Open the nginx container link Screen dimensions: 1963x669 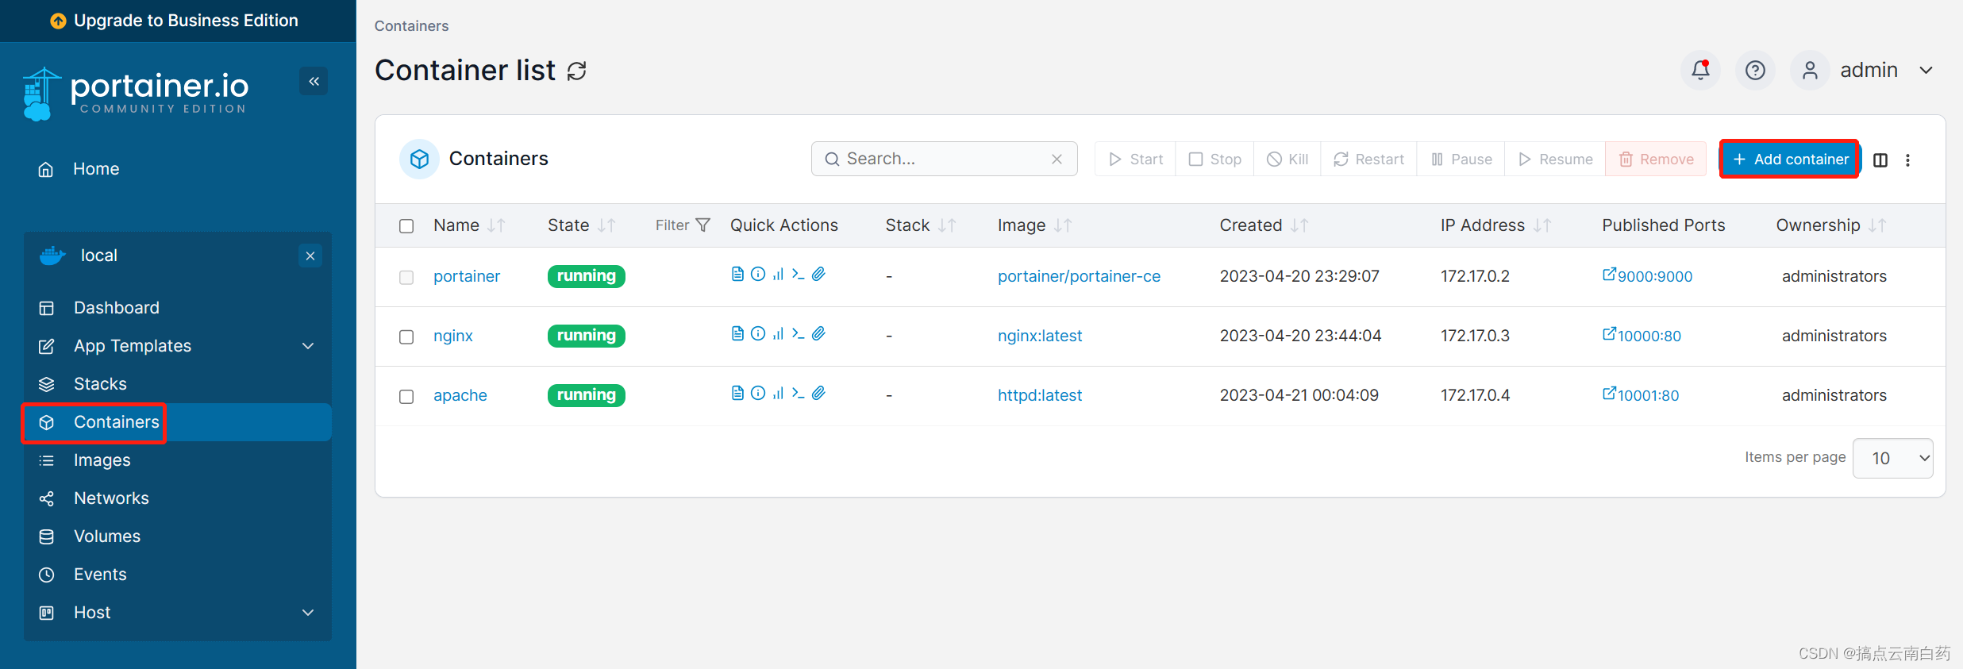(453, 336)
